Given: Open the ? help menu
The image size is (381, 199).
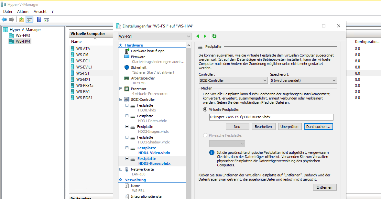Looking at the screenshot, I should pos(52,11).
